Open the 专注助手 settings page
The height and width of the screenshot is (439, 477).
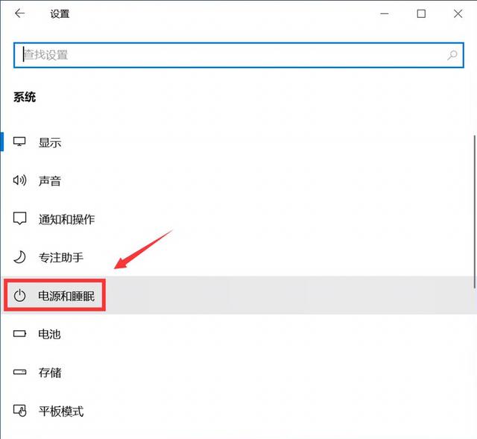coord(238,257)
